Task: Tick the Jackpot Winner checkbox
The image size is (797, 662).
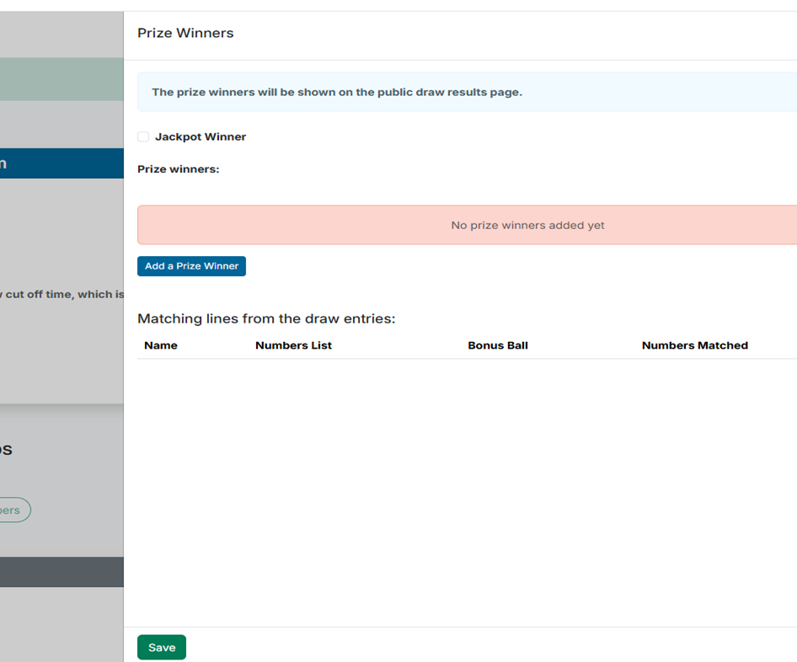Action: [x=143, y=136]
